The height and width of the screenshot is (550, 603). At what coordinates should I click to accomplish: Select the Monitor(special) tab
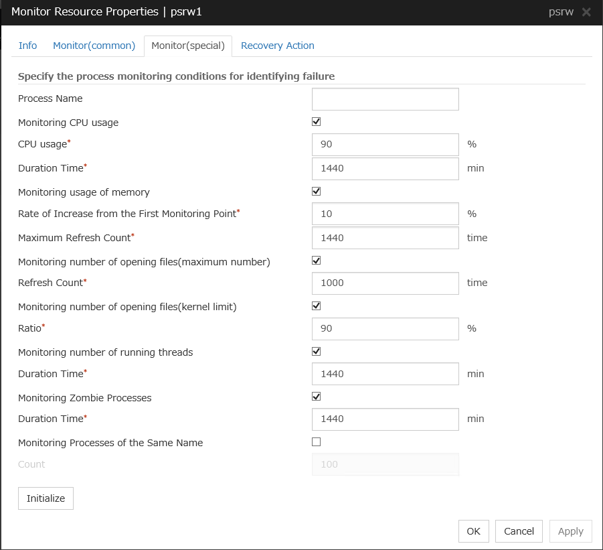coord(188,46)
